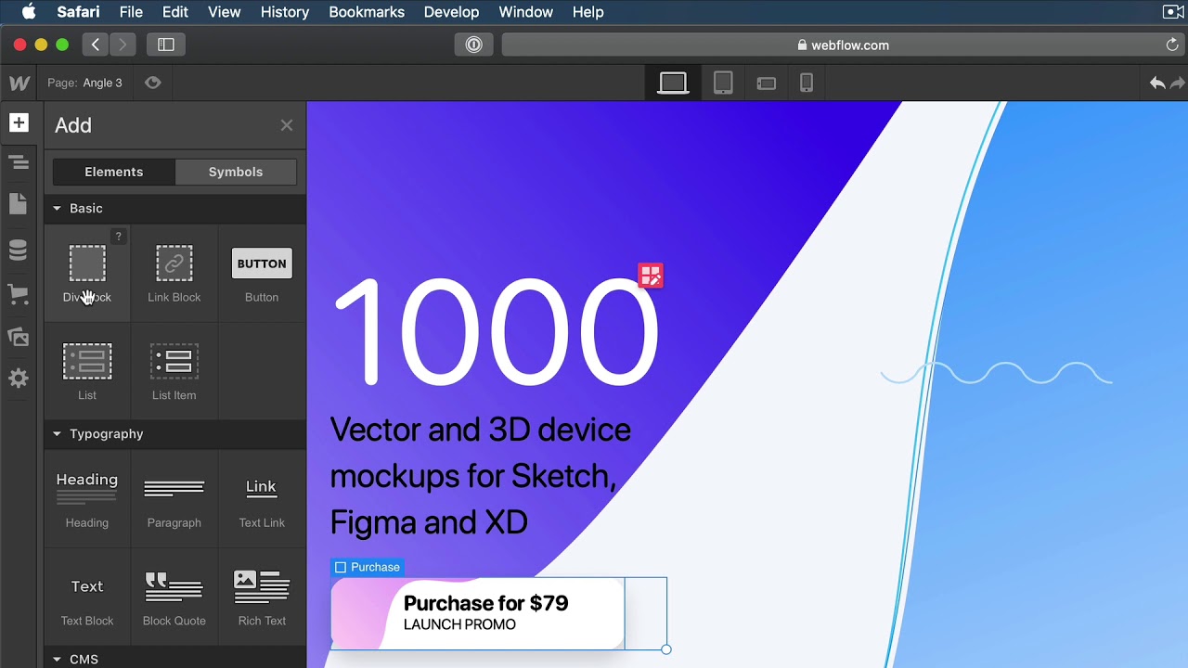Click the Purchase for $79 button
1188x668 pixels.
click(x=477, y=613)
